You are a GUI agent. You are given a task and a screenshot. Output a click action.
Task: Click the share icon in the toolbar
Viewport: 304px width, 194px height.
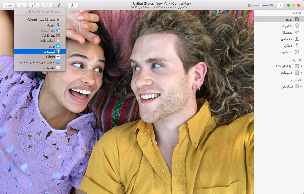coord(60,5)
